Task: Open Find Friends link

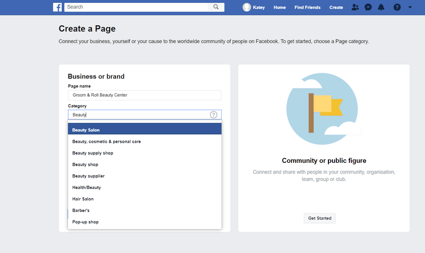Action: (307, 7)
